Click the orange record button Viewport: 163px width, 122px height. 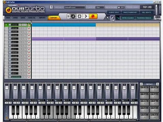point(93,16)
